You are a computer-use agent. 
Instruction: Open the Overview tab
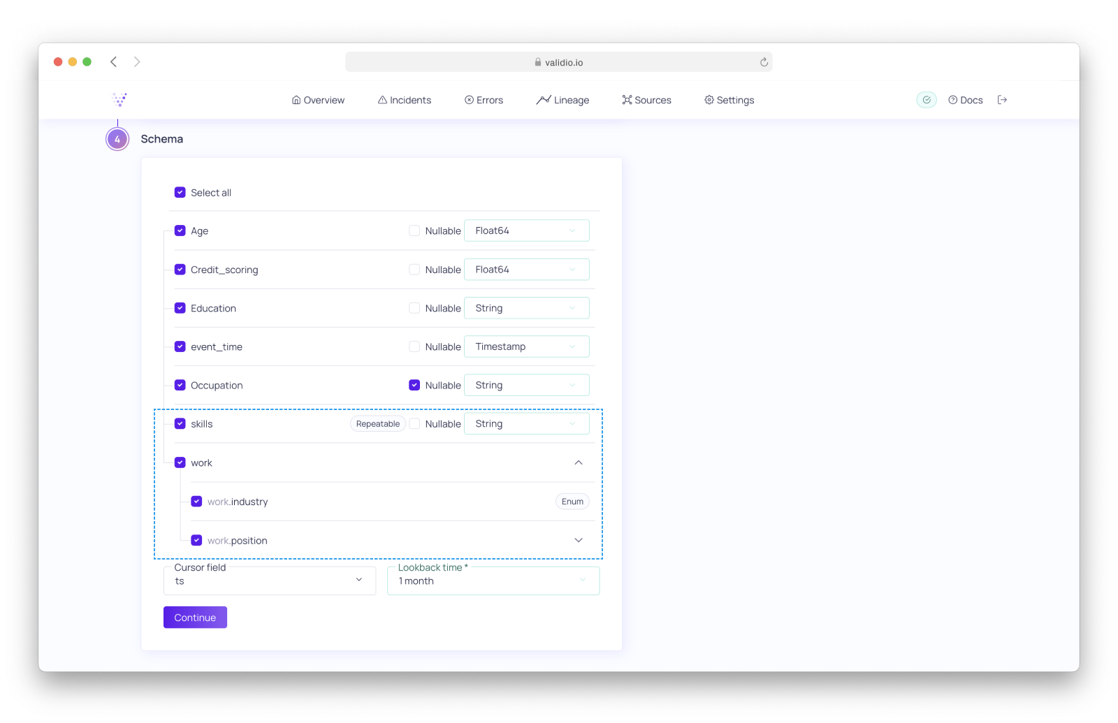pyautogui.click(x=318, y=100)
